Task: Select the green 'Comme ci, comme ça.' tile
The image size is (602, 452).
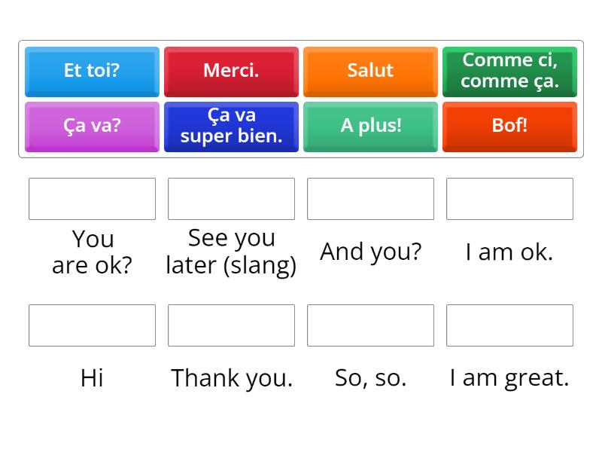Action: [509, 71]
